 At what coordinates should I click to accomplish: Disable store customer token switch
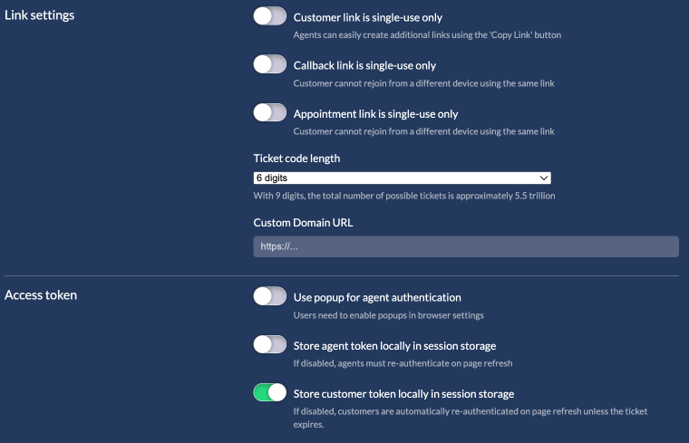(x=269, y=393)
